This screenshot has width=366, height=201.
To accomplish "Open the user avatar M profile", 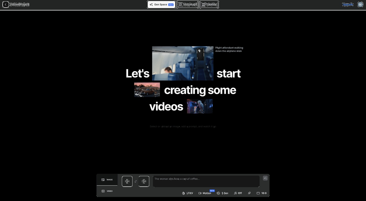I will 360,4.
